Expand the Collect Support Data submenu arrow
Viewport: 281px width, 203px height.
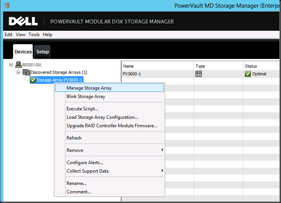point(162,171)
